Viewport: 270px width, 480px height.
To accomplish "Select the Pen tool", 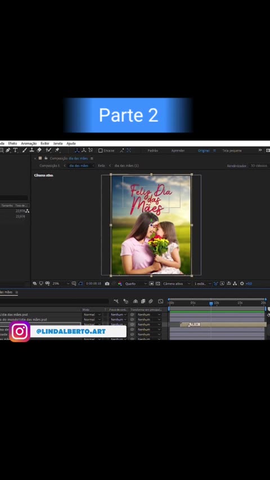I will tap(8, 150).
